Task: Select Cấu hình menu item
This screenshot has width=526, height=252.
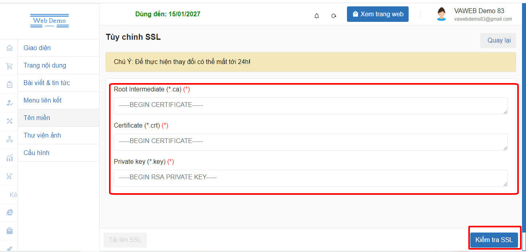Action: click(x=36, y=153)
